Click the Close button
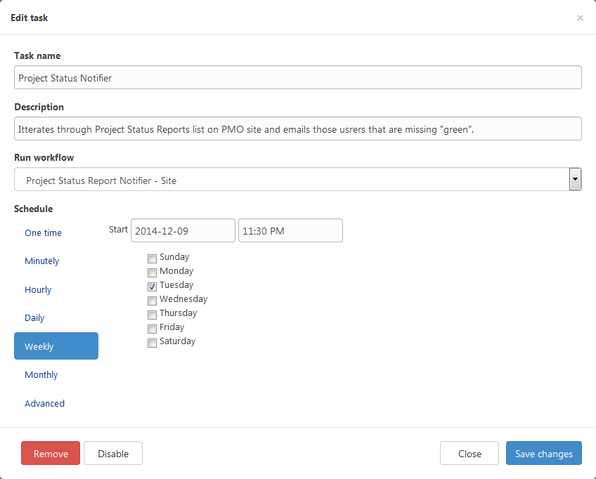 [x=469, y=453]
